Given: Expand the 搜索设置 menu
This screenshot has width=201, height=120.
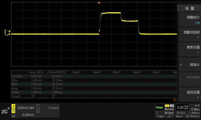Looking at the screenshot, I should [190, 49].
